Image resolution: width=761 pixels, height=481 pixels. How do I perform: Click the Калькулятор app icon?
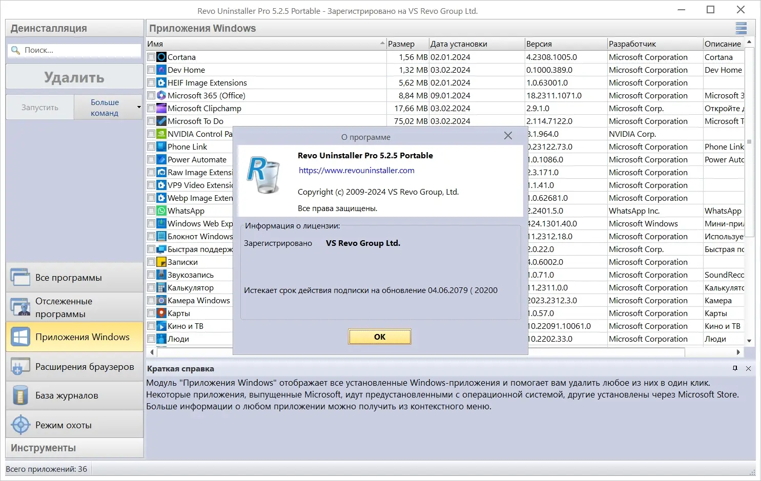(161, 287)
